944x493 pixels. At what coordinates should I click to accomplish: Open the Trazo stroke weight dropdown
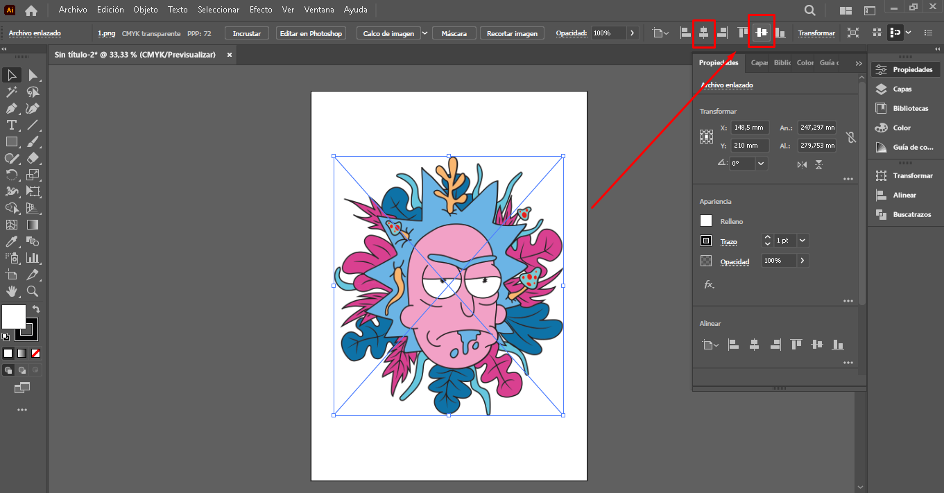coord(803,241)
